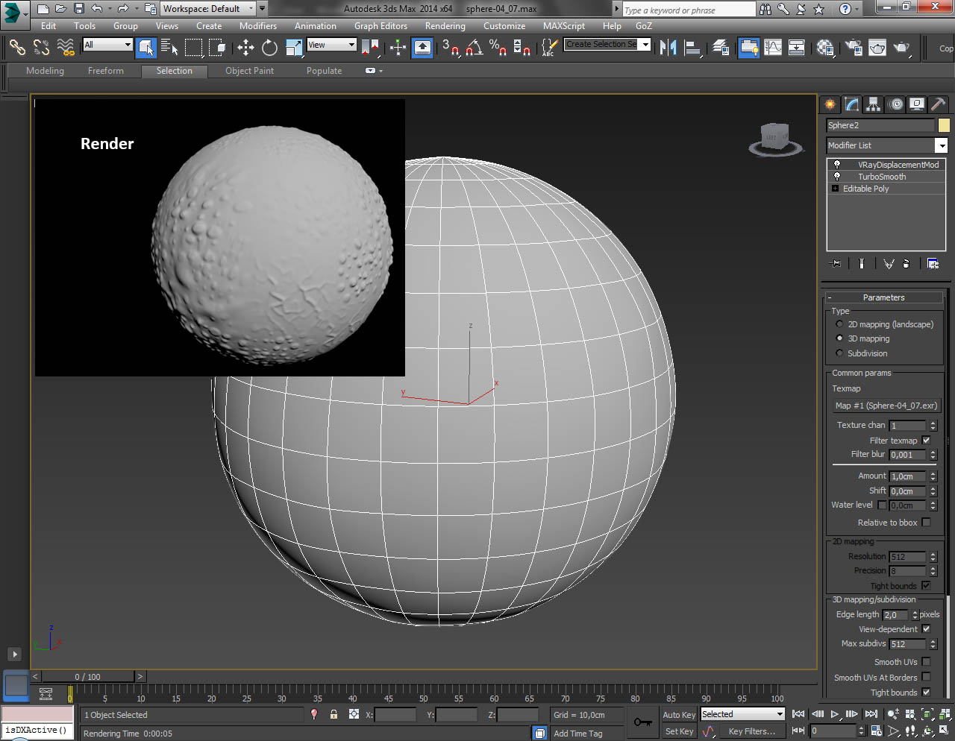Image resolution: width=955 pixels, height=741 pixels.
Task: Switch to Display panel icon
Action: point(917,104)
